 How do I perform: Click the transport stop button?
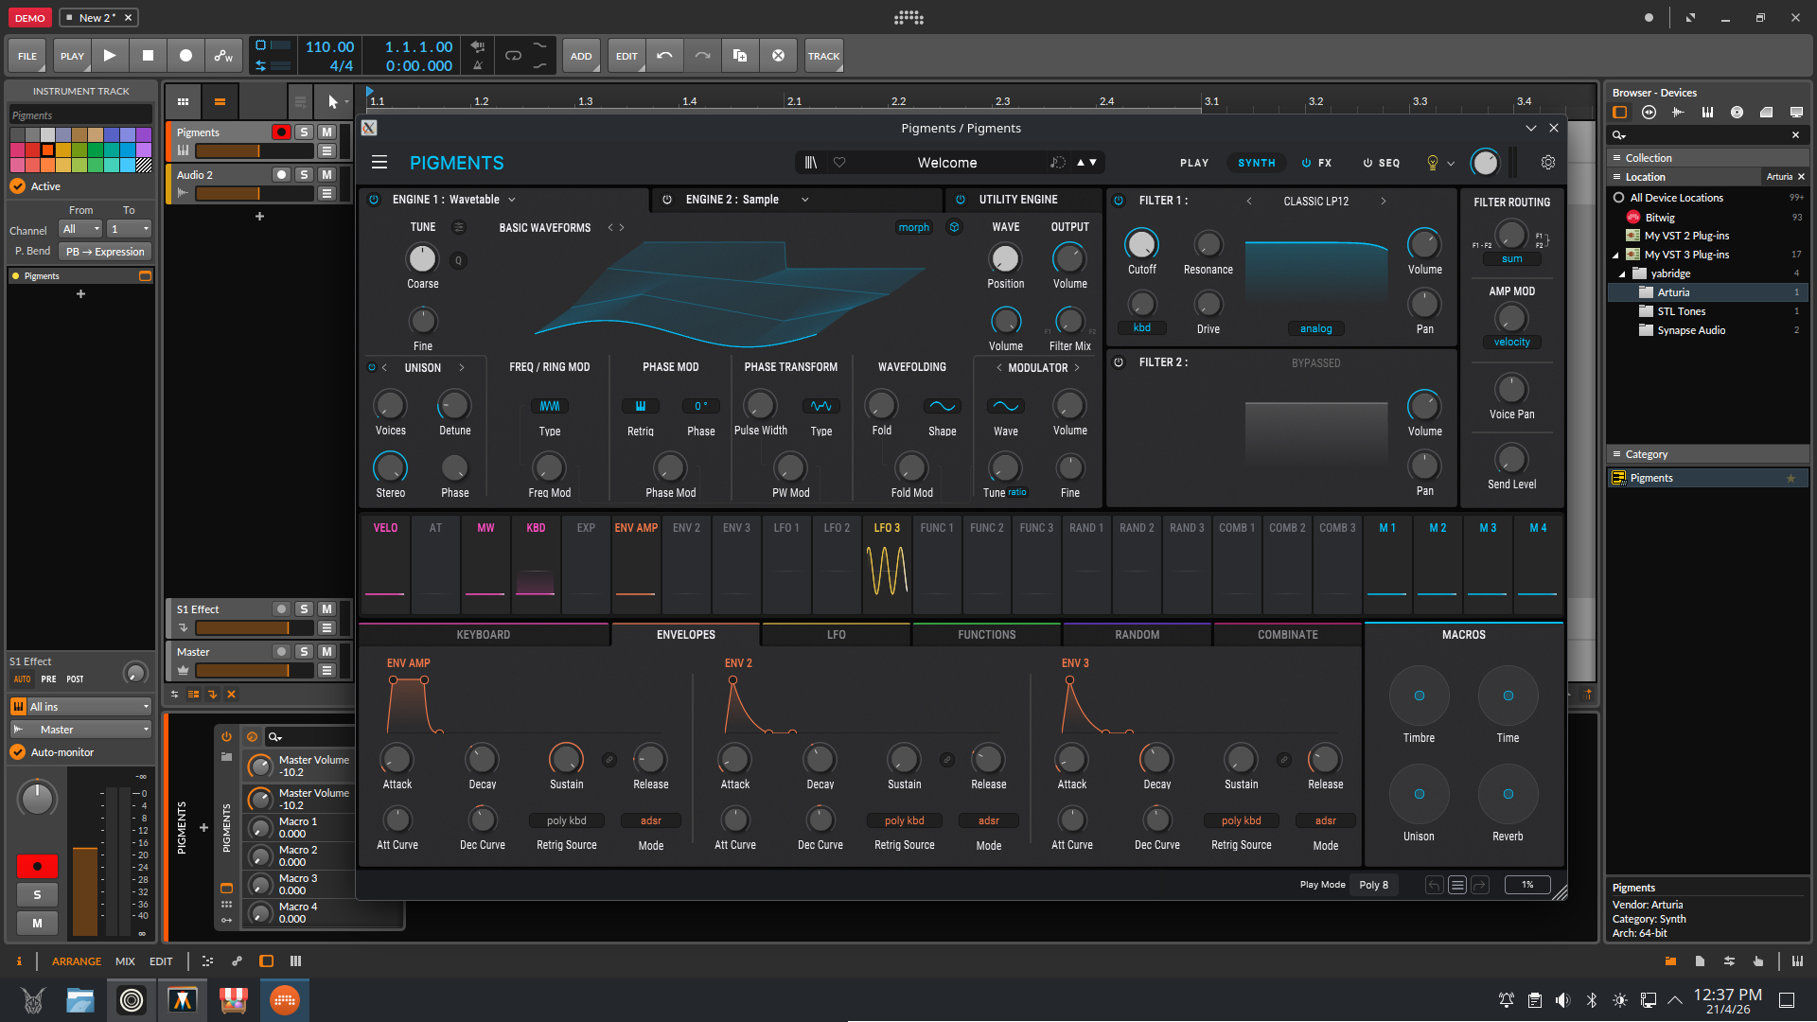click(148, 56)
